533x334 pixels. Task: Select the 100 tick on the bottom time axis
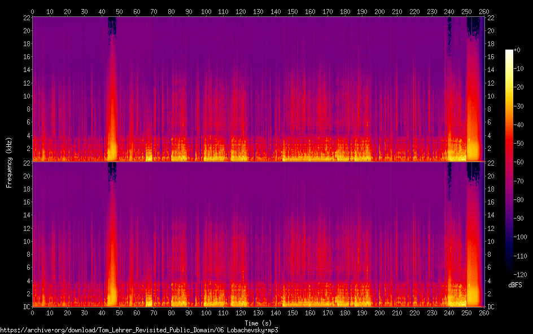click(x=206, y=313)
